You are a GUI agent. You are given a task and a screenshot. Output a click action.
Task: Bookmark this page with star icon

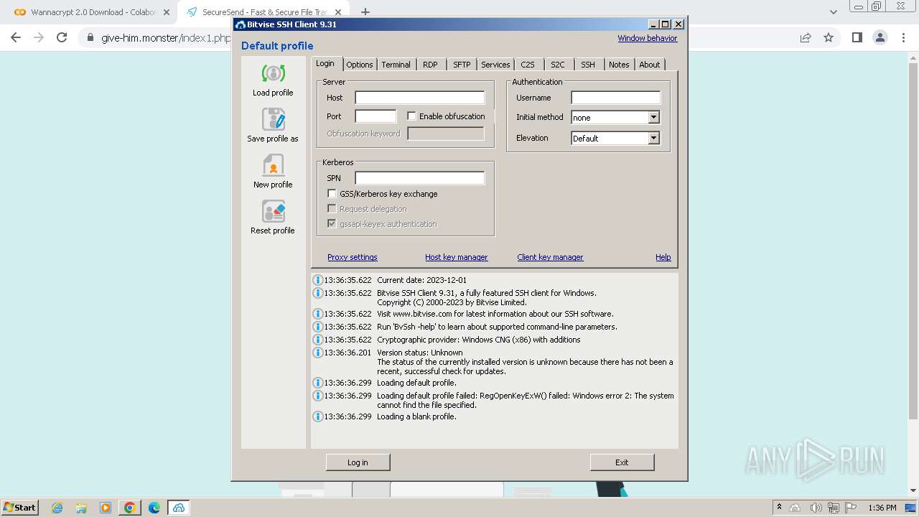pyautogui.click(x=829, y=37)
